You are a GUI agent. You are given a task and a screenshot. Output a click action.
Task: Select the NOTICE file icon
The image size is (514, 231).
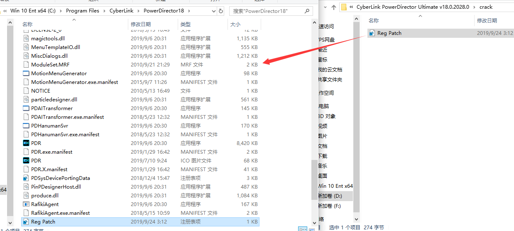pos(26,91)
